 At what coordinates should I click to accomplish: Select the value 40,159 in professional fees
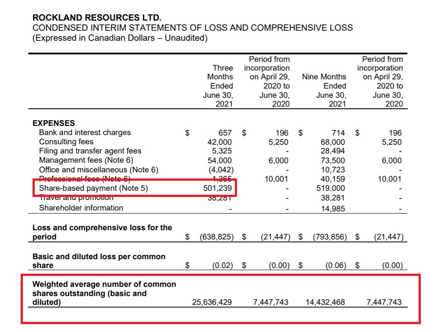(333, 179)
